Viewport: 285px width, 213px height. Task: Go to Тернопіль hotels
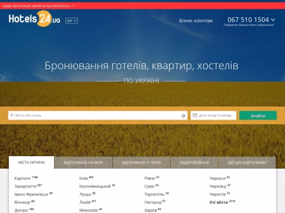(x=154, y=194)
